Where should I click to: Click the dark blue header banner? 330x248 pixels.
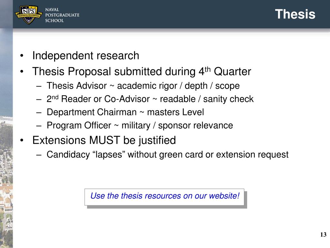pos(171,14)
